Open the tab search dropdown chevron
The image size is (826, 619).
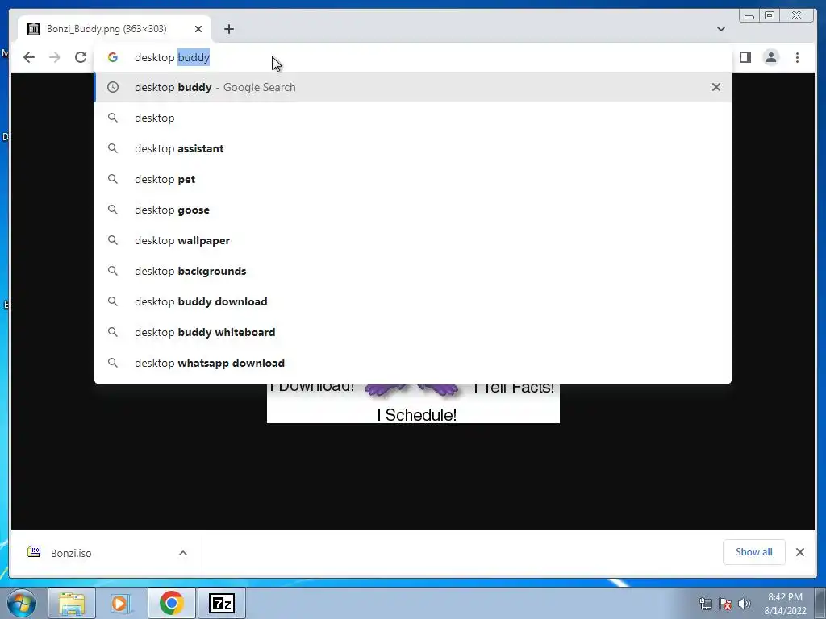pyautogui.click(x=721, y=29)
